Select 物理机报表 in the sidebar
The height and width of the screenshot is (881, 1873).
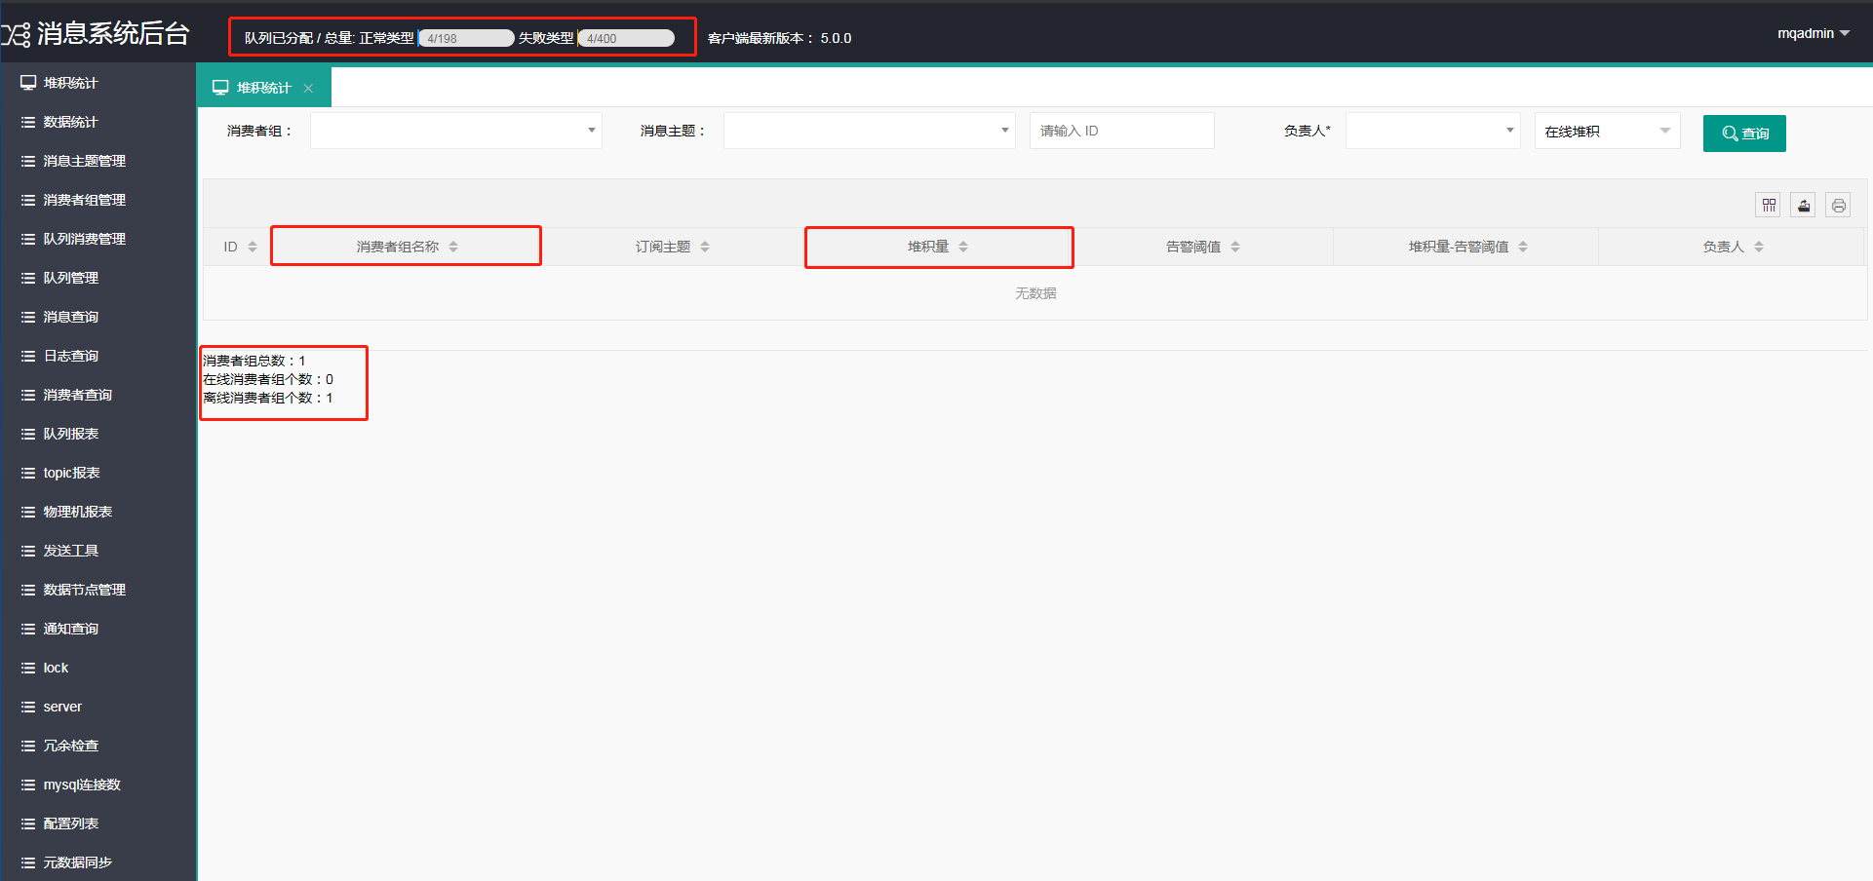point(98,512)
